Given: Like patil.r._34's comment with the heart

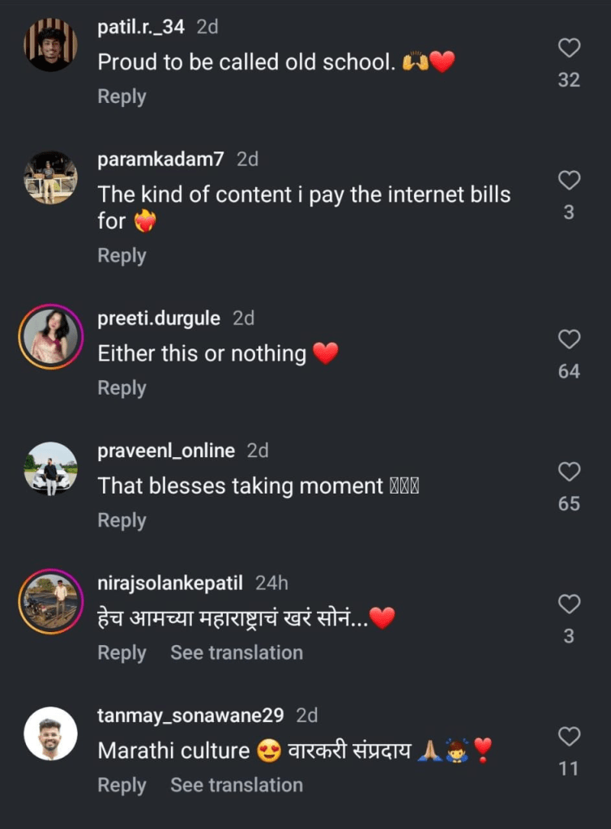Looking at the screenshot, I should 570,49.
